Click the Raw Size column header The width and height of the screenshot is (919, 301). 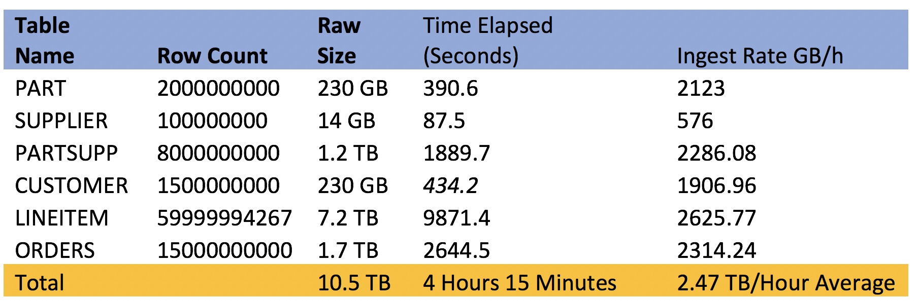(339, 41)
